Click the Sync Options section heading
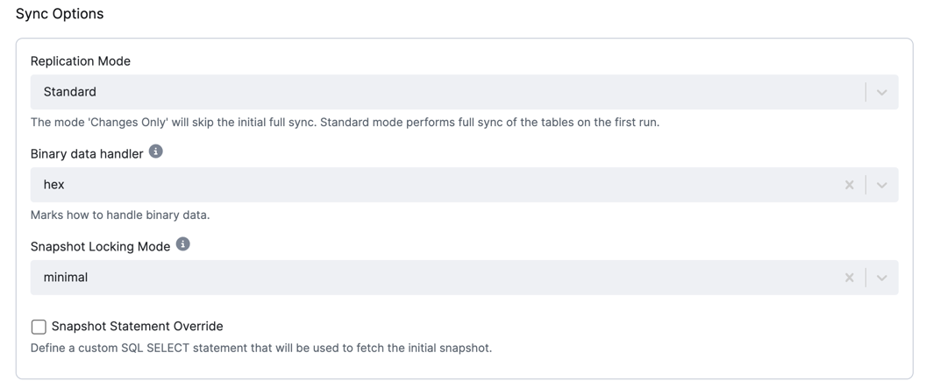The height and width of the screenshot is (388, 926). pyautogui.click(x=60, y=13)
